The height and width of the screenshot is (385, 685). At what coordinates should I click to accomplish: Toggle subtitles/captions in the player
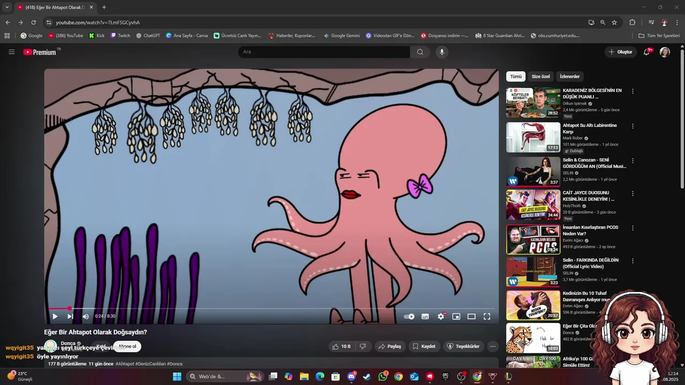pos(425,317)
